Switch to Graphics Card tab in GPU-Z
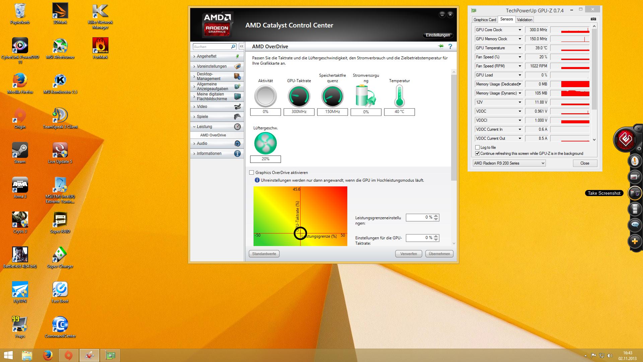 [485, 20]
